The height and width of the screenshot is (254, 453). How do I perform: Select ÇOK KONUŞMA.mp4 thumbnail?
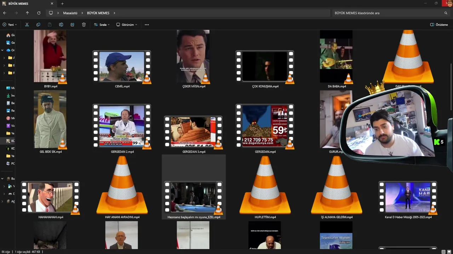pos(265,66)
